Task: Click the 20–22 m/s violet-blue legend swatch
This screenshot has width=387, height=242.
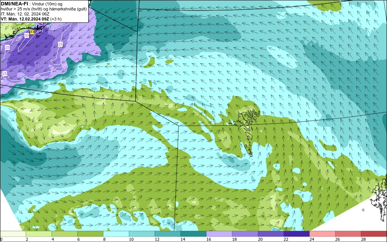Action: [x=271, y=234]
